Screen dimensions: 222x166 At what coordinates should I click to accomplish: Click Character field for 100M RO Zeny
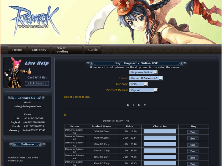tap(160, 144)
